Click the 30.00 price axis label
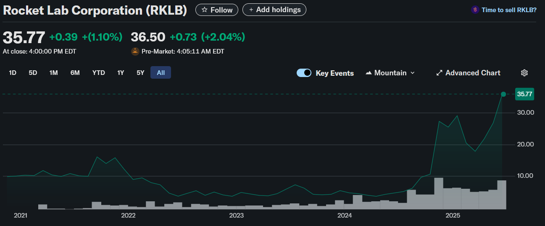This screenshot has width=545, height=226. (525, 113)
